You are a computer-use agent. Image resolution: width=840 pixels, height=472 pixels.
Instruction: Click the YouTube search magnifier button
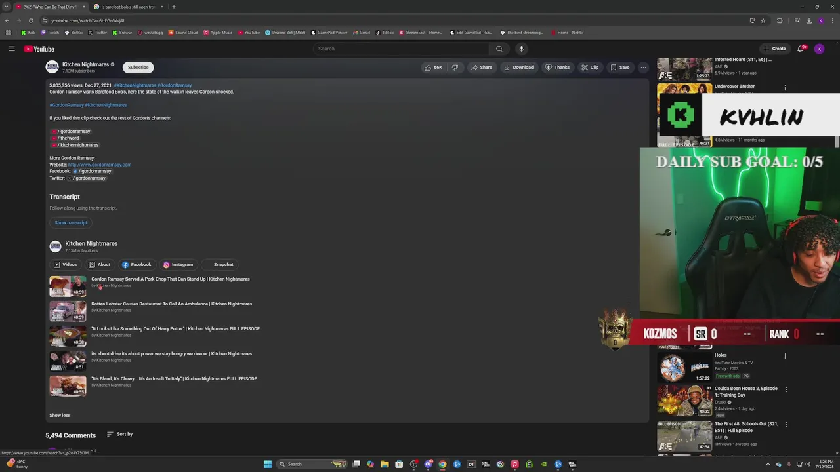(499, 49)
